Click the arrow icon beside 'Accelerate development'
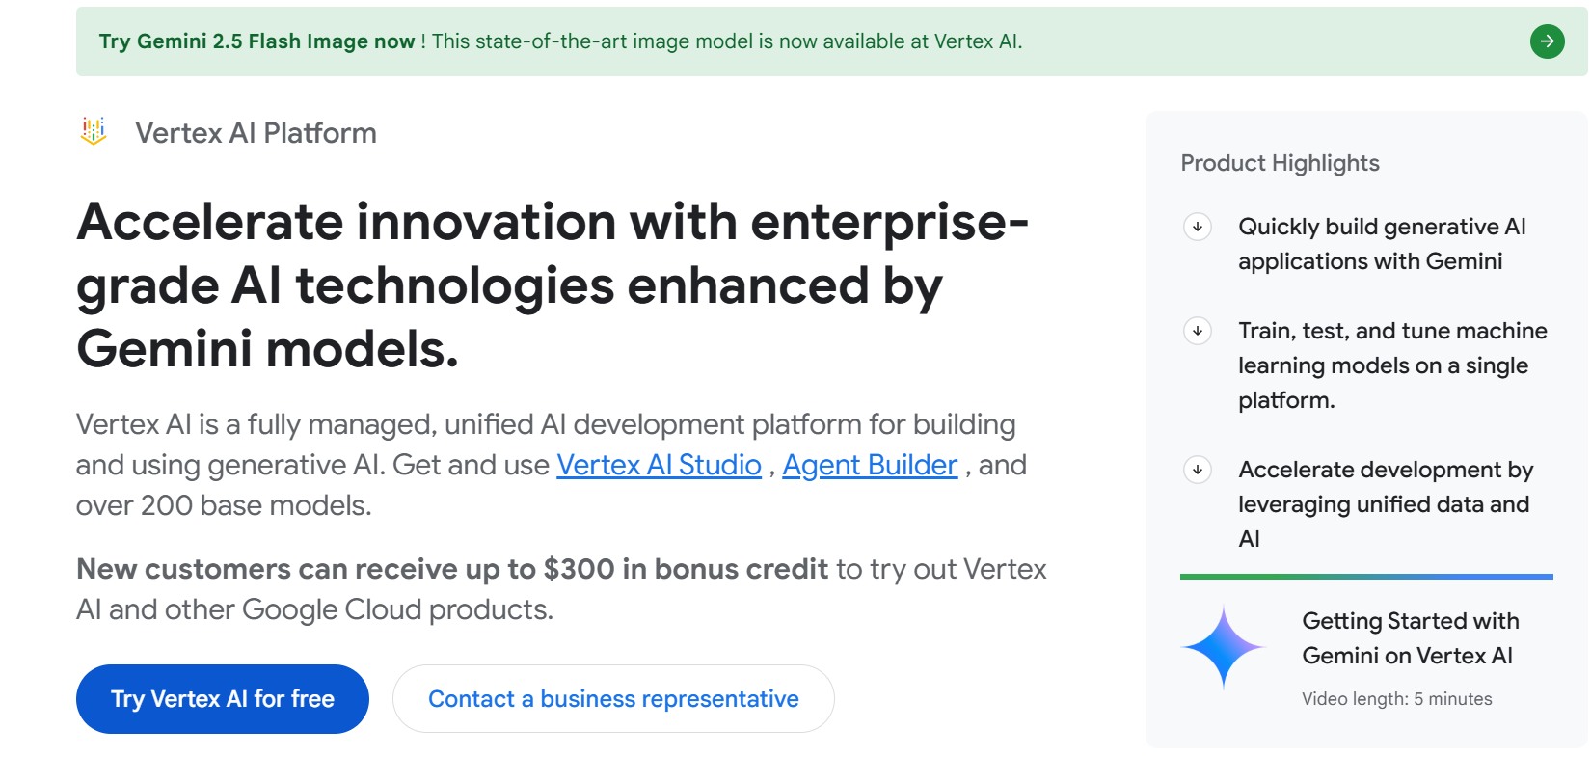The height and width of the screenshot is (757, 1591). pos(1198,471)
